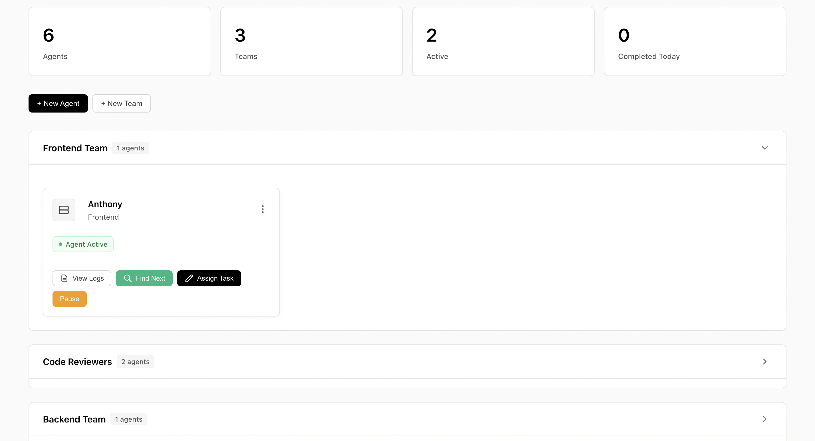This screenshot has width=815, height=441.
Task: Click the Anthony agent name
Action: point(105,204)
